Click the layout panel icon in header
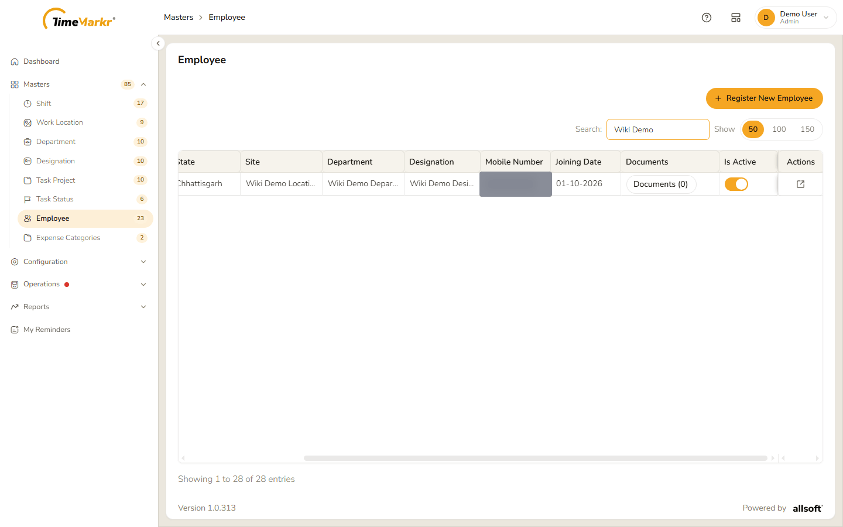This screenshot has width=843, height=527. pos(736,18)
